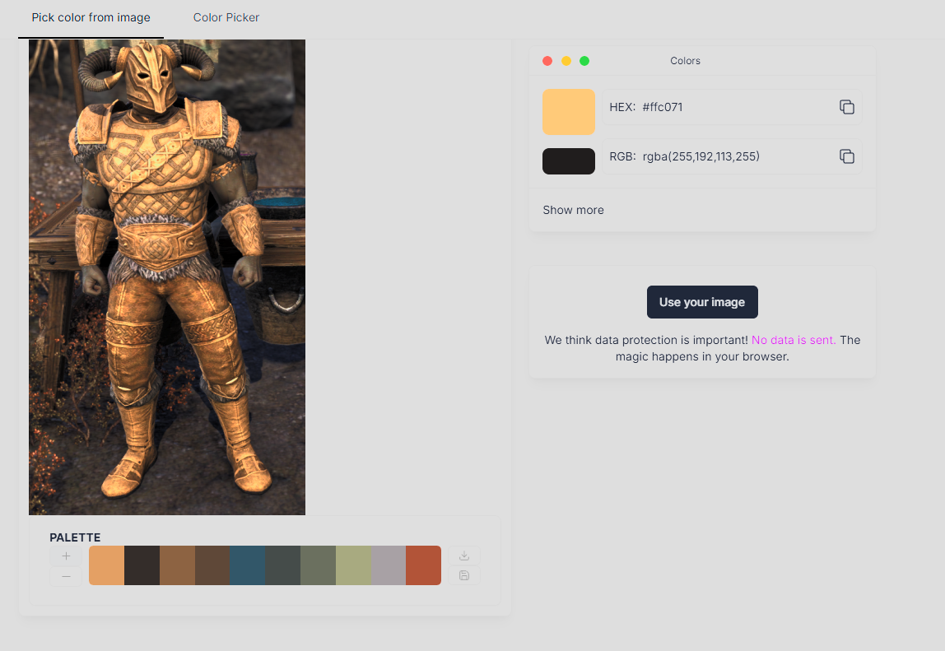This screenshot has width=945, height=651.
Task: Click the Colors panel title
Action: pyautogui.click(x=685, y=61)
